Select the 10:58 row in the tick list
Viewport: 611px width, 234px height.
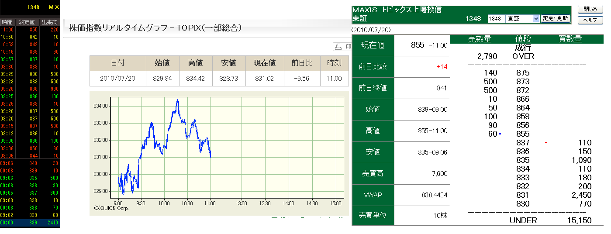[x=30, y=37]
